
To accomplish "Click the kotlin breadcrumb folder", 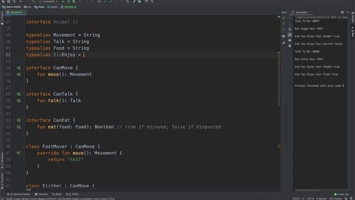I will coord(53,7).
